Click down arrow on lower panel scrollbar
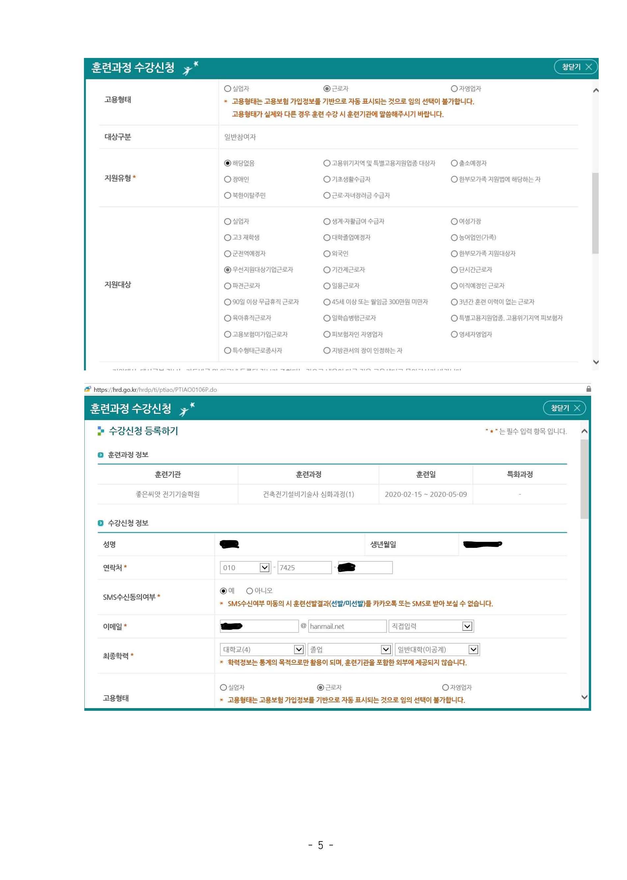 tap(585, 697)
